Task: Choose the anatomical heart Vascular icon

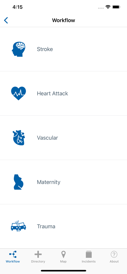Action: click(19, 138)
